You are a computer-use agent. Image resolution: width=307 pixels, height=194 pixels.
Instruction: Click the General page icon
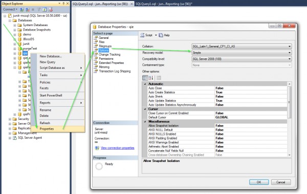tap(96, 38)
